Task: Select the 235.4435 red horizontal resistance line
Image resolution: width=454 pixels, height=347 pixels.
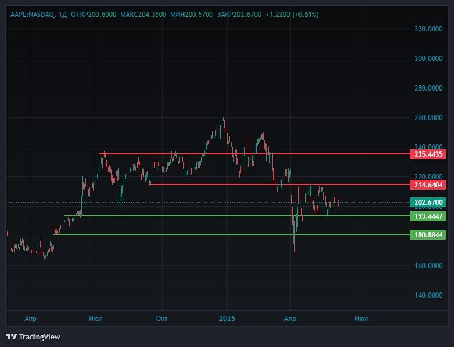Action: click(x=255, y=154)
